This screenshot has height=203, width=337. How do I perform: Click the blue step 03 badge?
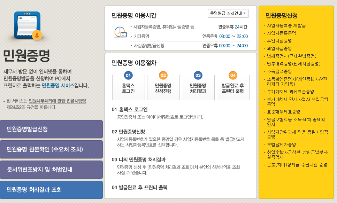click(198, 75)
